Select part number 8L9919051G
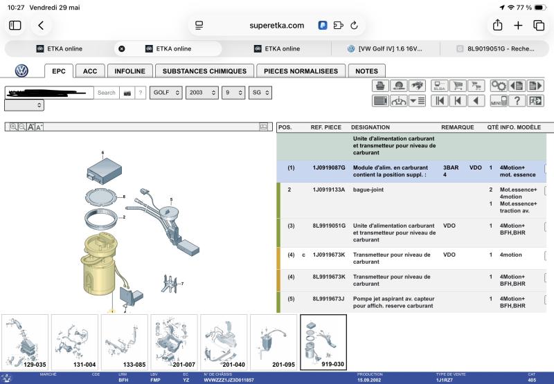This screenshot has width=554, height=384. [328, 226]
